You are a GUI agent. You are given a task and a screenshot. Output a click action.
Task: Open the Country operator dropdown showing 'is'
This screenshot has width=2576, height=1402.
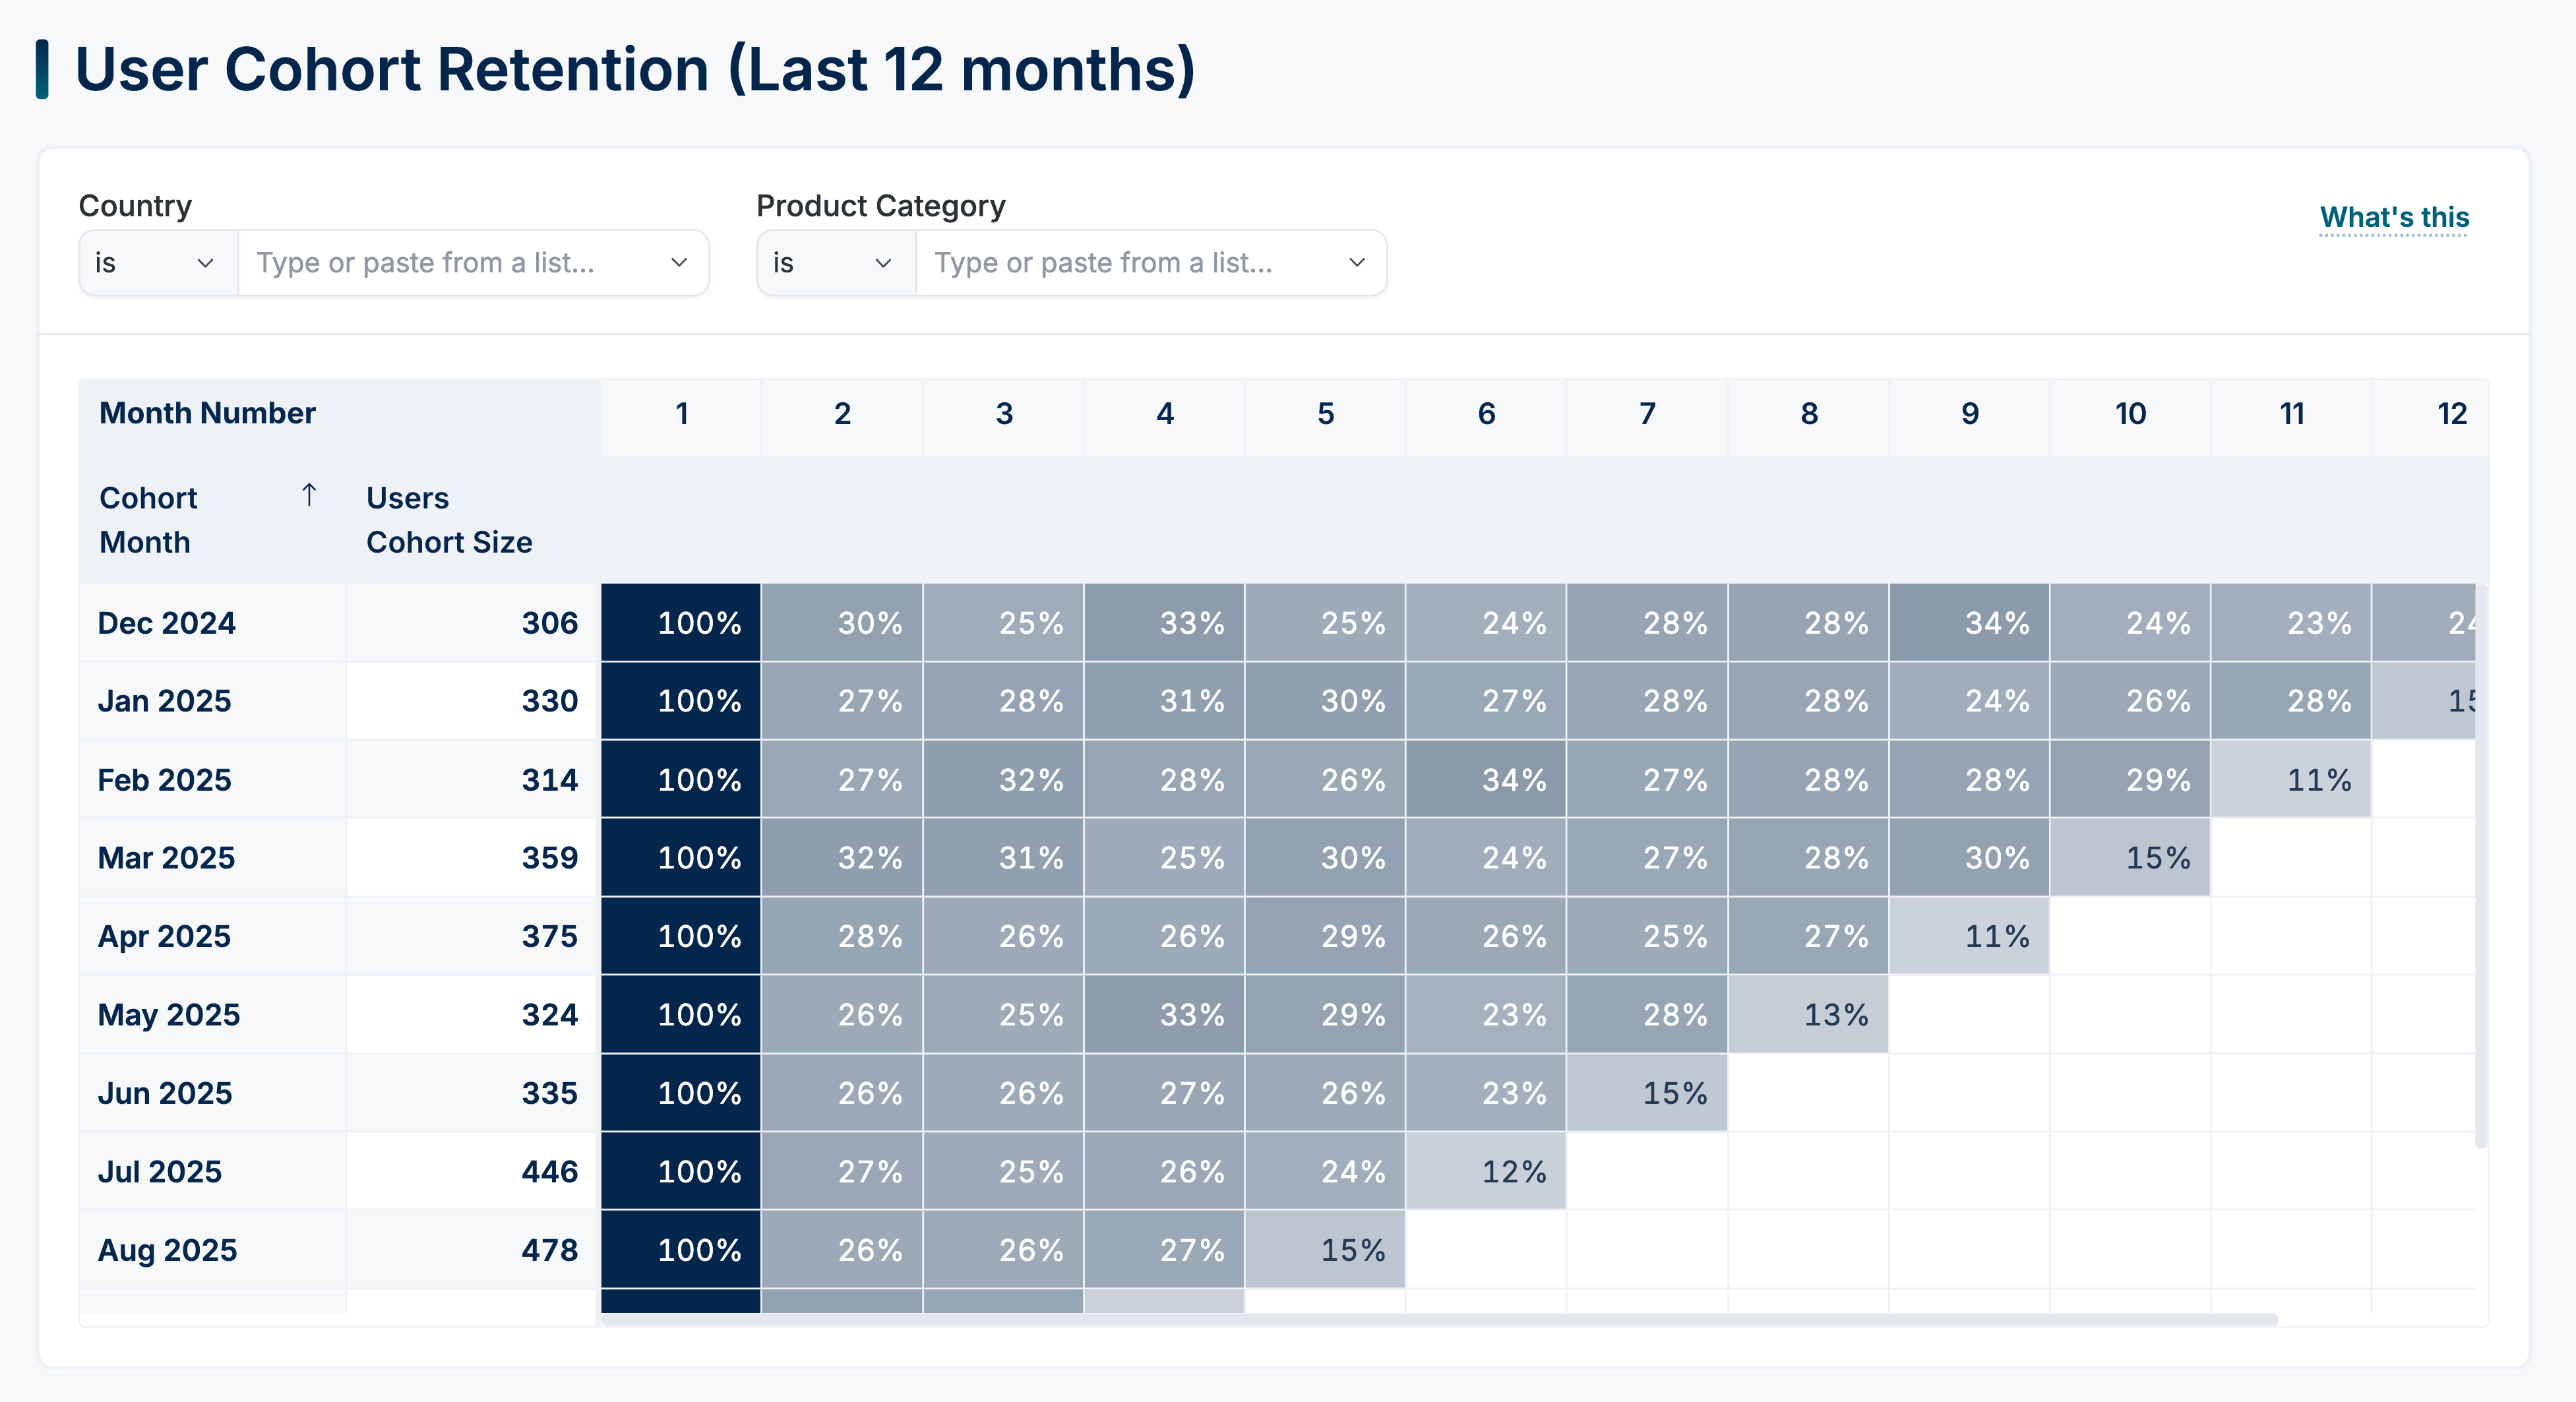click(x=156, y=262)
